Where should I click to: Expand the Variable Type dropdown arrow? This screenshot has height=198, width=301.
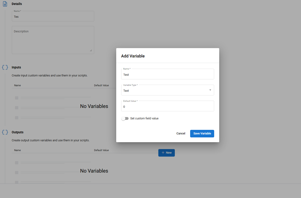pos(210,90)
